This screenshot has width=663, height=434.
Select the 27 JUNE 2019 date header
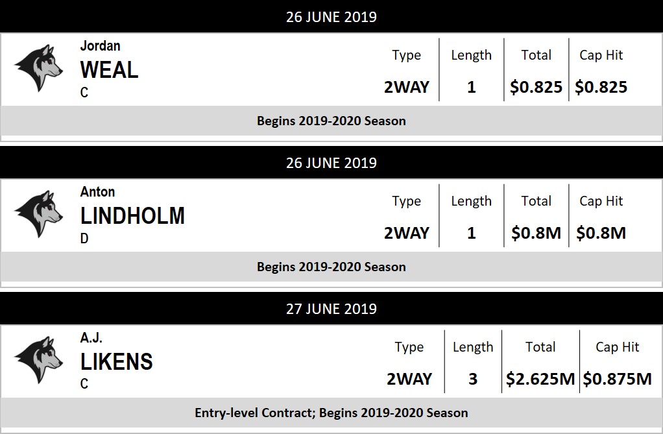(331, 309)
